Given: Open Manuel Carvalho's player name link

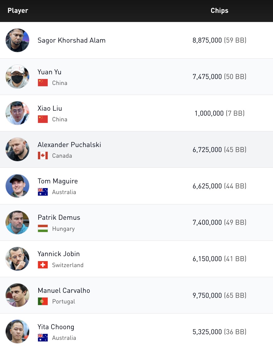Looking at the screenshot, I should 64,291.
